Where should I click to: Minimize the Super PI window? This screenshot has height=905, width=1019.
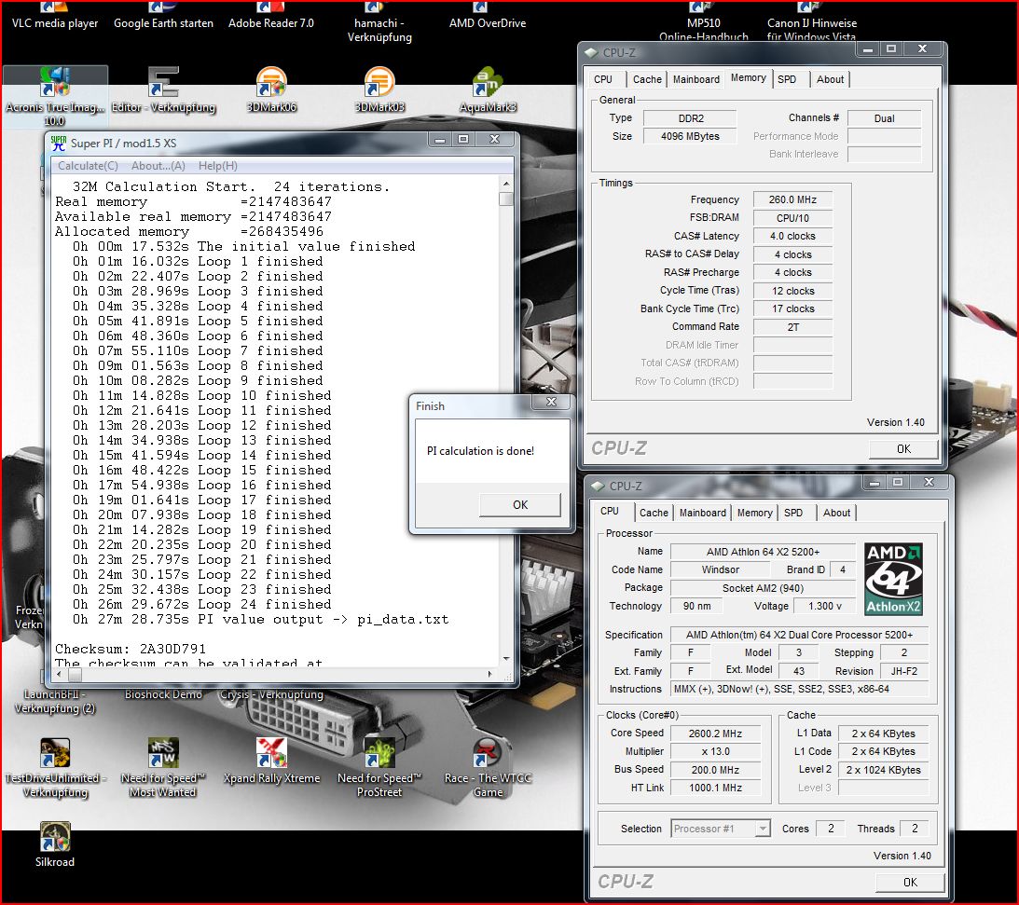click(x=440, y=139)
